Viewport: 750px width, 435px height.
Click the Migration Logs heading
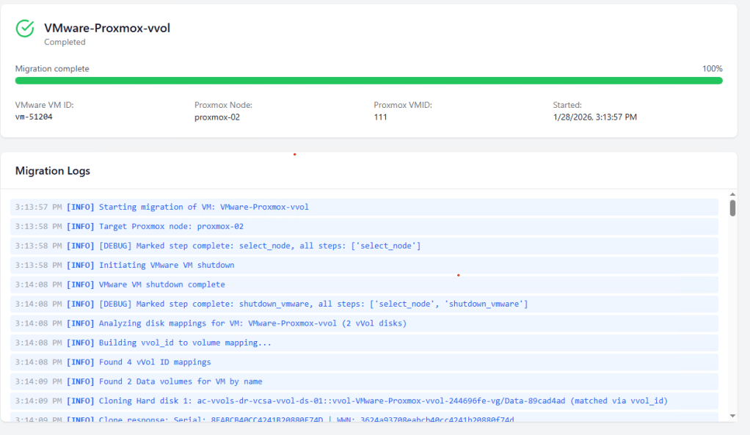pyautogui.click(x=53, y=171)
